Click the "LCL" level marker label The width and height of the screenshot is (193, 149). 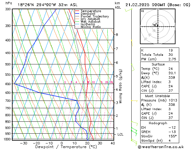120,134
